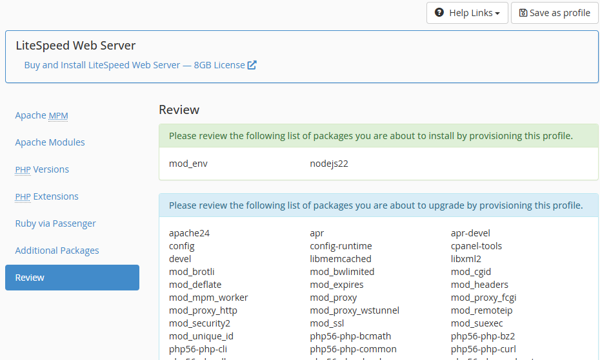The image size is (600, 360).
Task: Click the green install review notice banner
Action: pyautogui.click(x=378, y=136)
